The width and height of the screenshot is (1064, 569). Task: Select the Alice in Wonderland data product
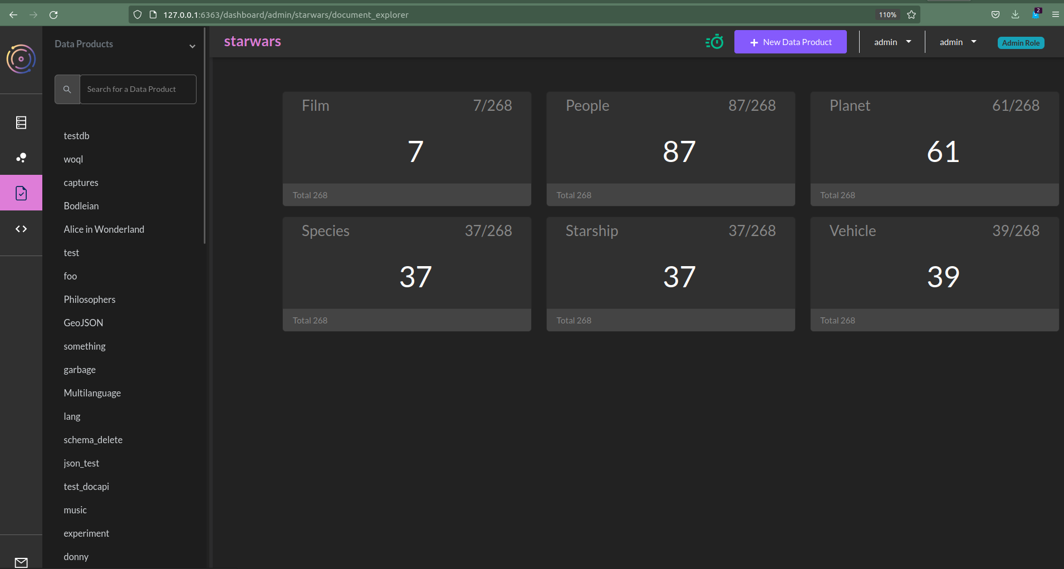[104, 229]
